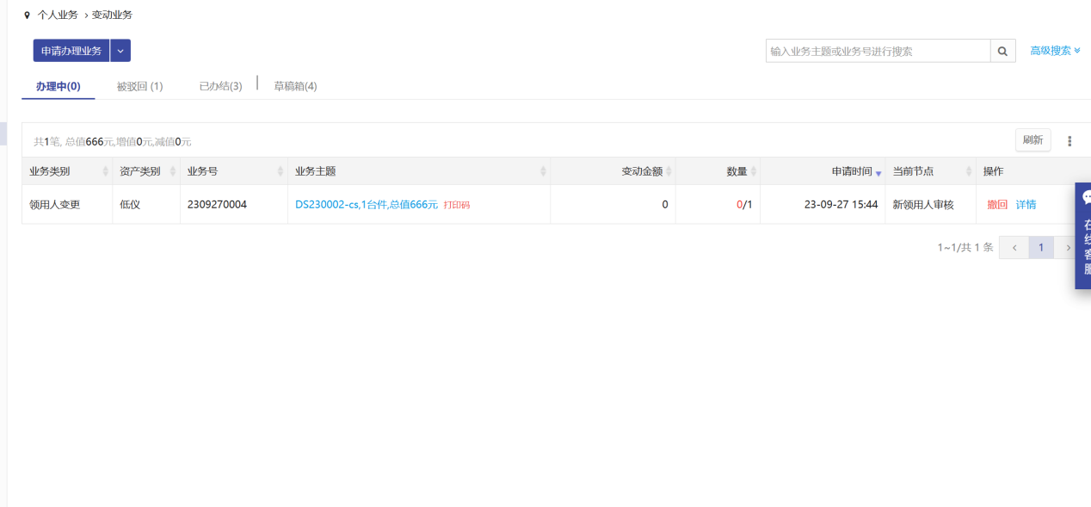Open 详情 for business 2309270004
The image size is (1091, 507).
coord(1026,205)
